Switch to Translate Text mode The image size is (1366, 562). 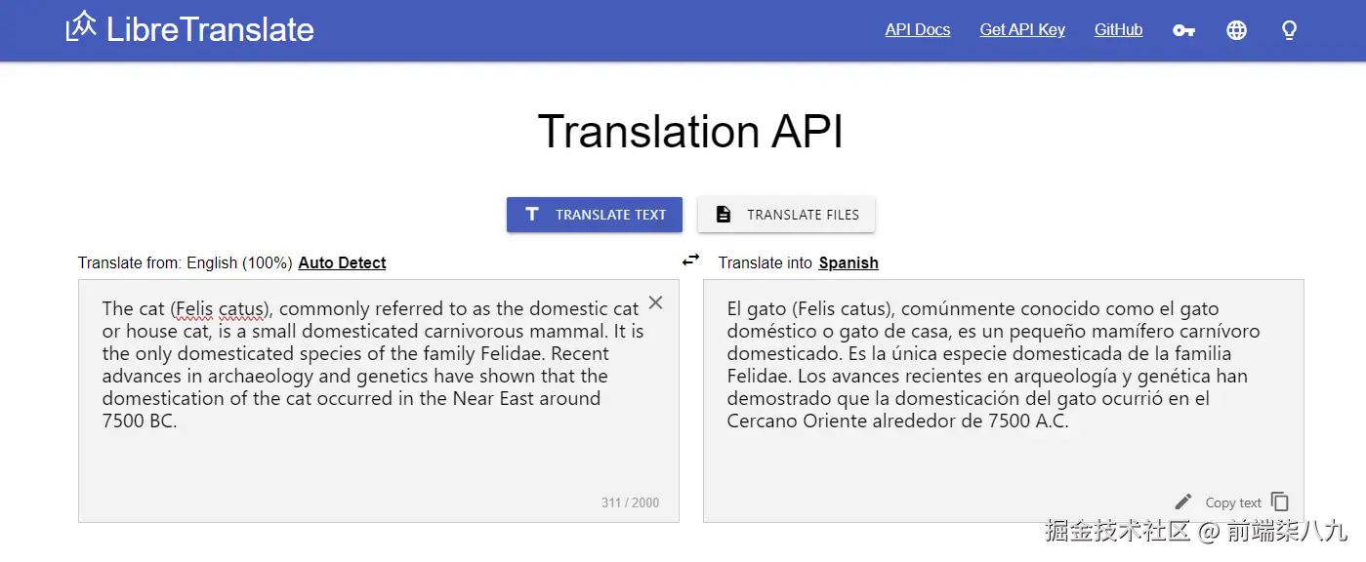coord(594,215)
